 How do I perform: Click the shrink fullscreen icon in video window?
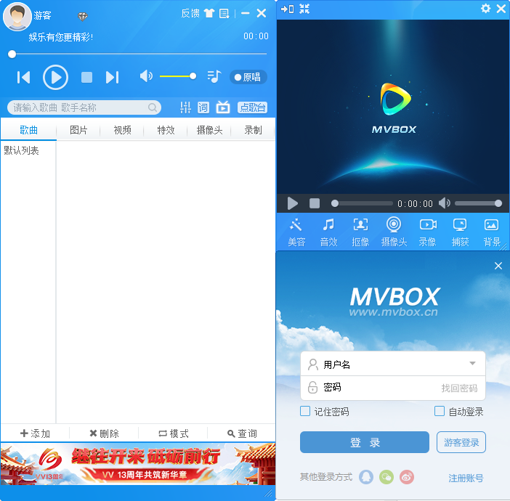point(304,9)
